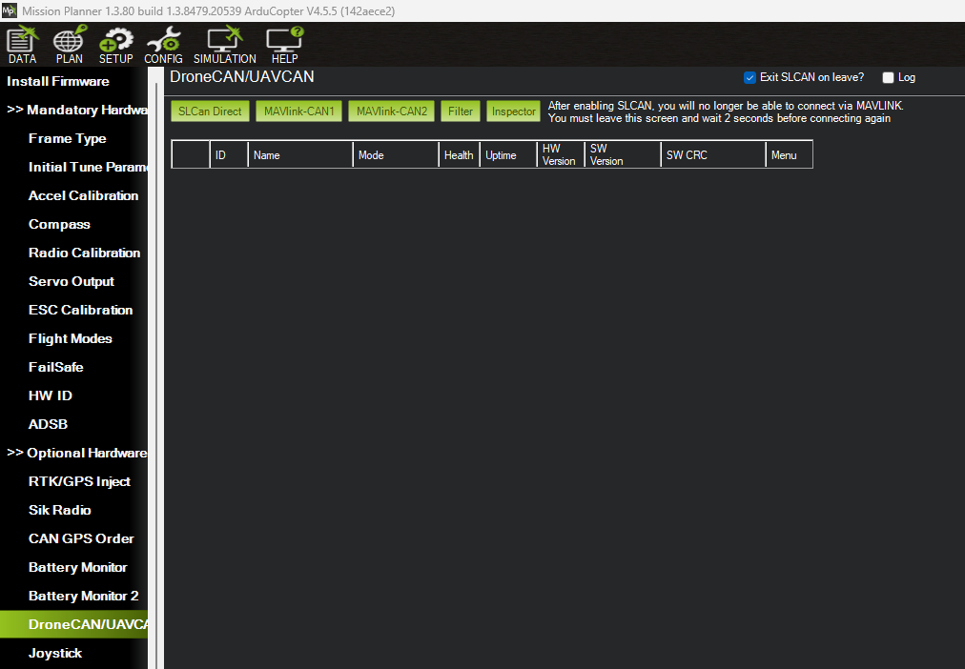This screenshot has height=669, width=965.
Task: Open the CAN Inspector
Action: (x=513, y=111)
